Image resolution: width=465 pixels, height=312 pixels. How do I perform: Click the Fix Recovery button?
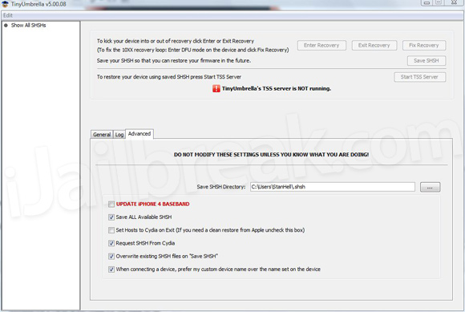(x=424, y=46)
